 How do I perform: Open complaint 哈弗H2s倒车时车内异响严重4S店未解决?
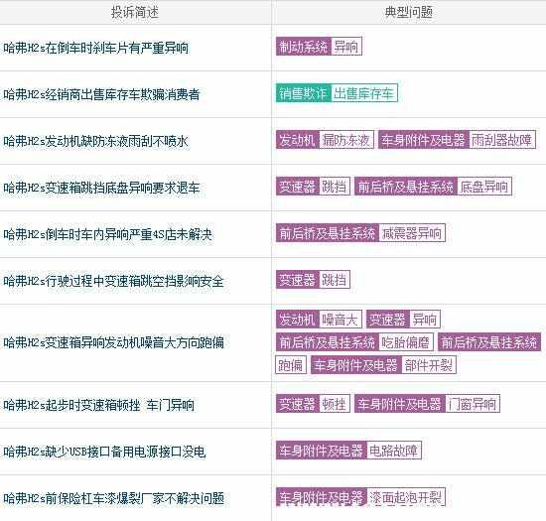[x=107, y=234]
